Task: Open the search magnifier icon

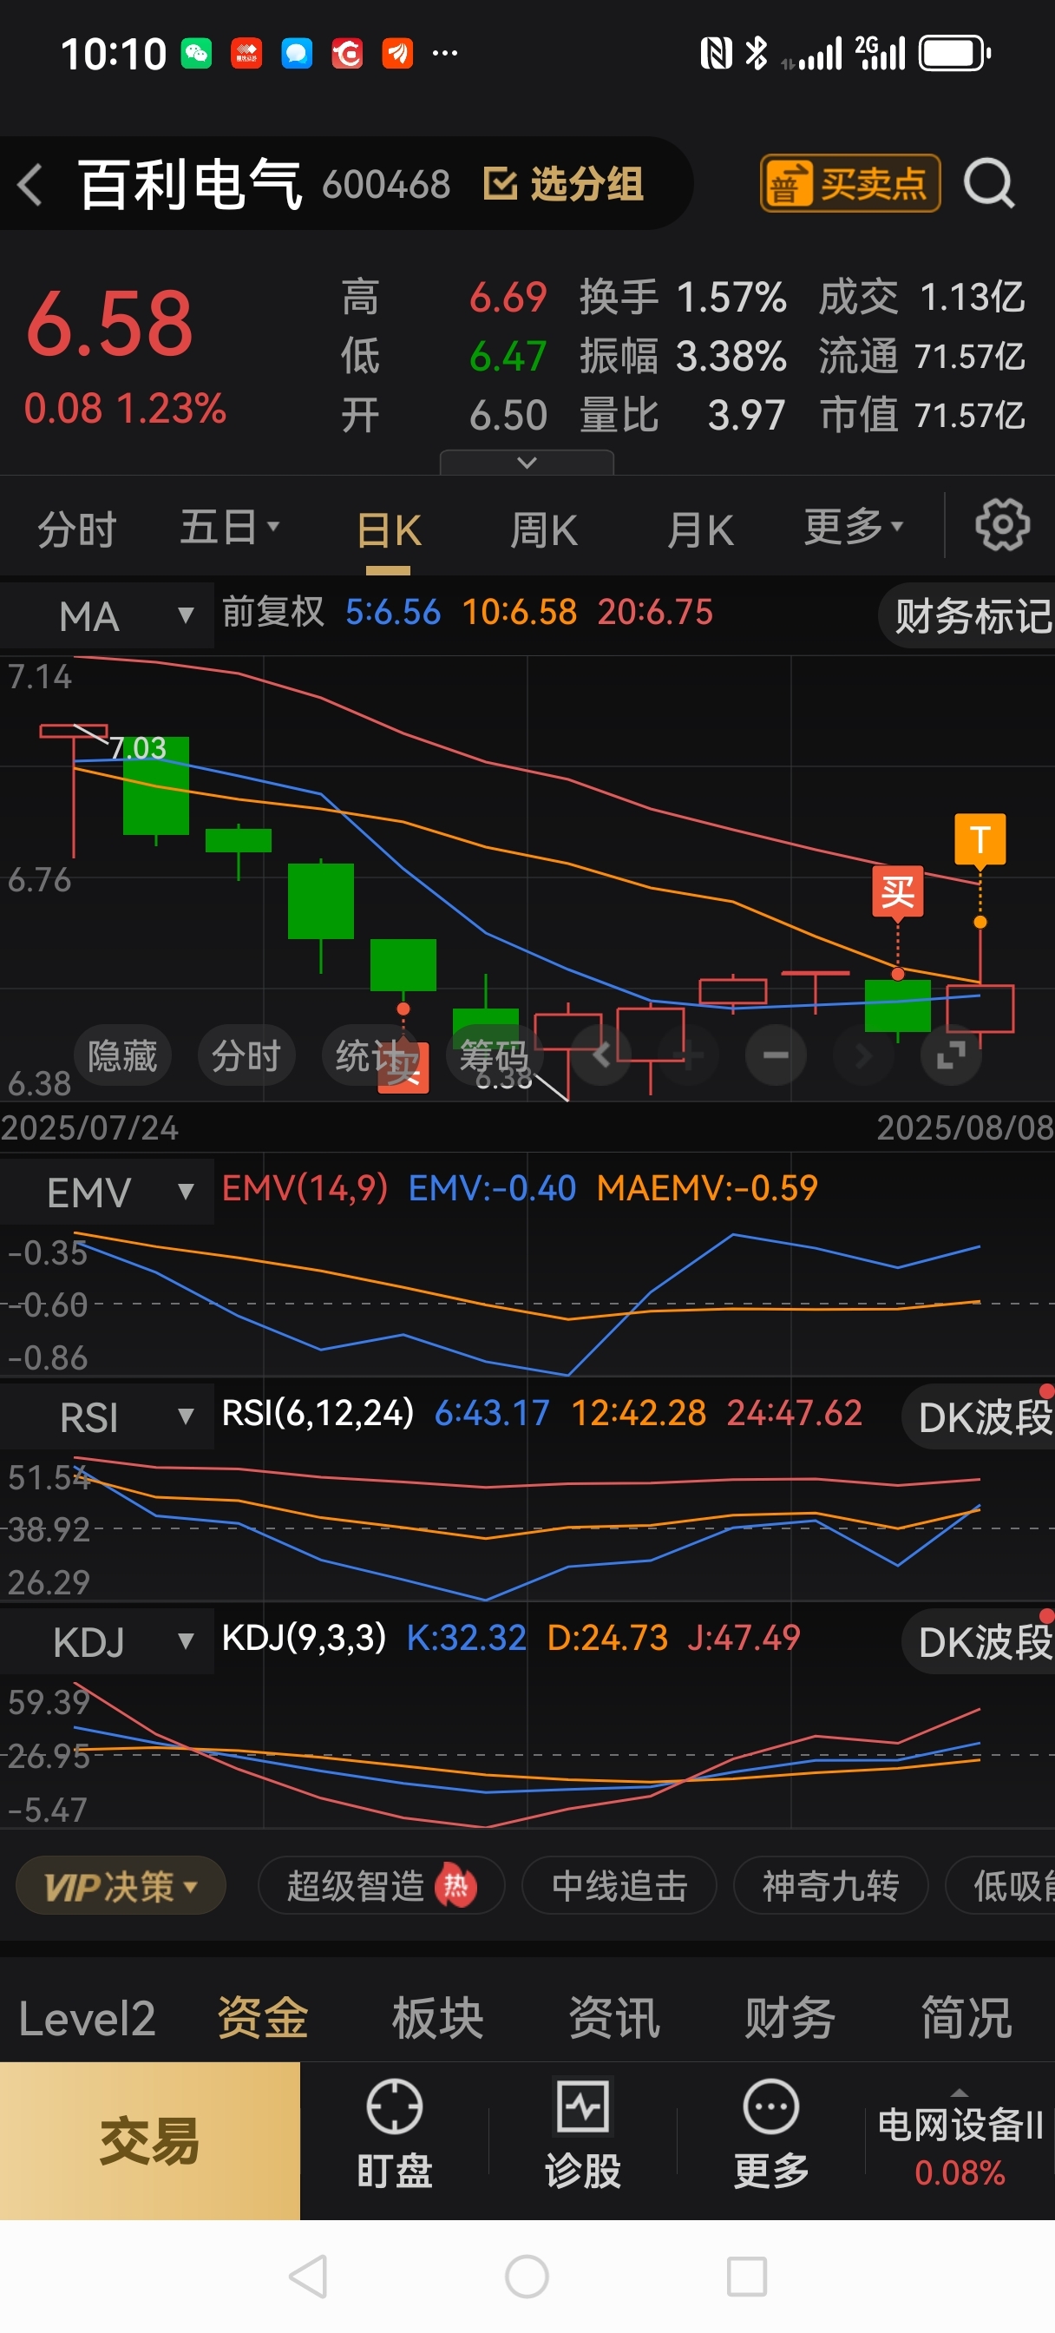Action: 988,184
